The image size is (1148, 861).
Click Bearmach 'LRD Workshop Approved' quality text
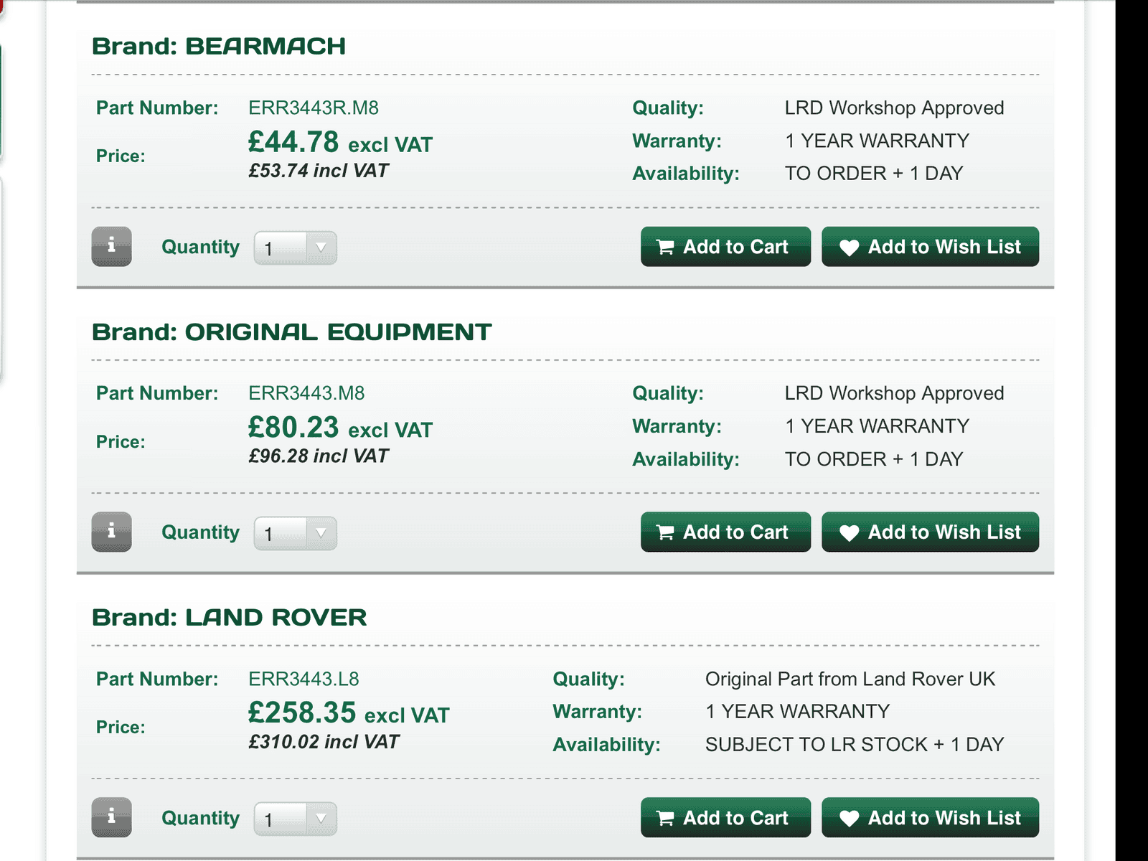coord(894,108)
